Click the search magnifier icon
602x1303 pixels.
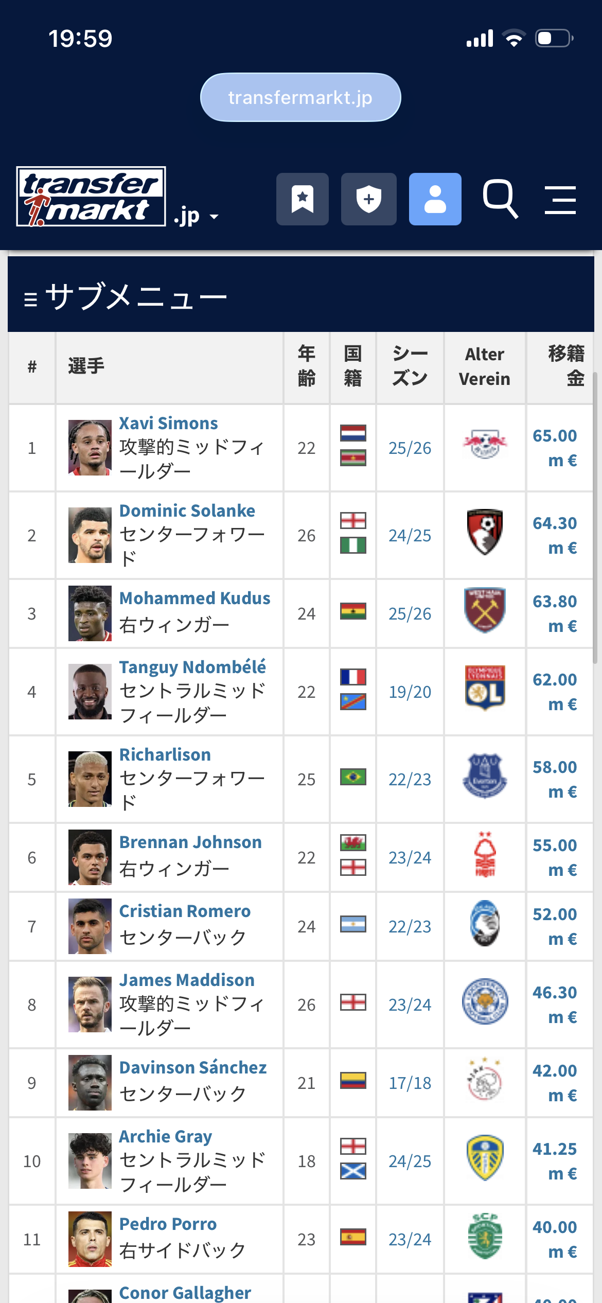(x=500, y=199)
